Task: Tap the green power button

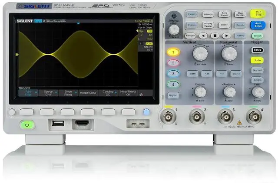Action: coord(27,125)
